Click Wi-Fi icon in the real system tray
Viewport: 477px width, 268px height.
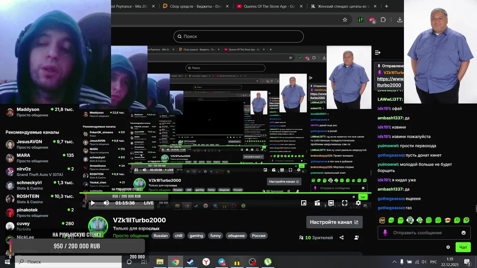pos(417,262)
